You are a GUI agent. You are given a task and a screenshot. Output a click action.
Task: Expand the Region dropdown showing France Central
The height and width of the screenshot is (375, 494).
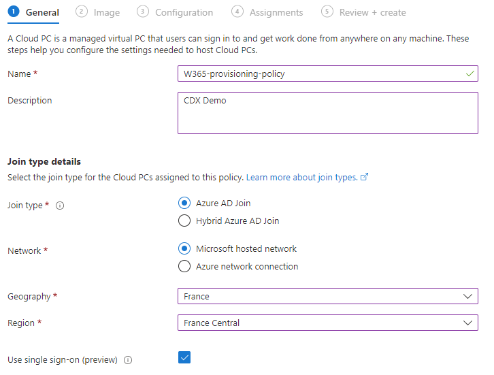coord(328,323)
